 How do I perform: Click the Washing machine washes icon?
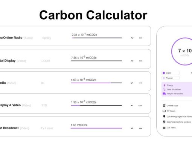[x=164, y=122]
